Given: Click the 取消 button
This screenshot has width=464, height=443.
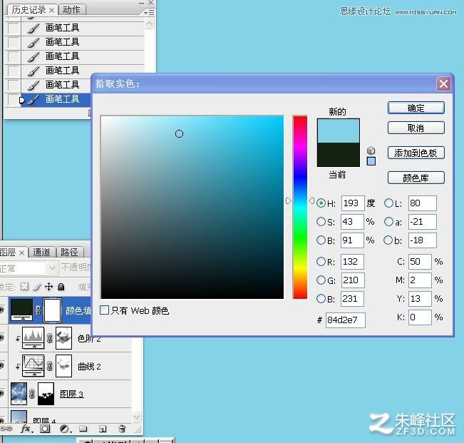Looking at the screenshot, I should click(x=416, y=128).
